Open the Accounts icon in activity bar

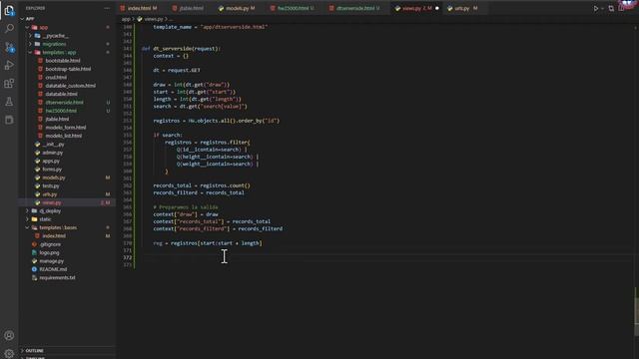click(x=9, y=335)
